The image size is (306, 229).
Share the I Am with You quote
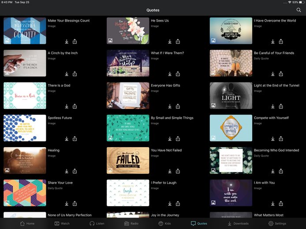click(x=281, y=203)
